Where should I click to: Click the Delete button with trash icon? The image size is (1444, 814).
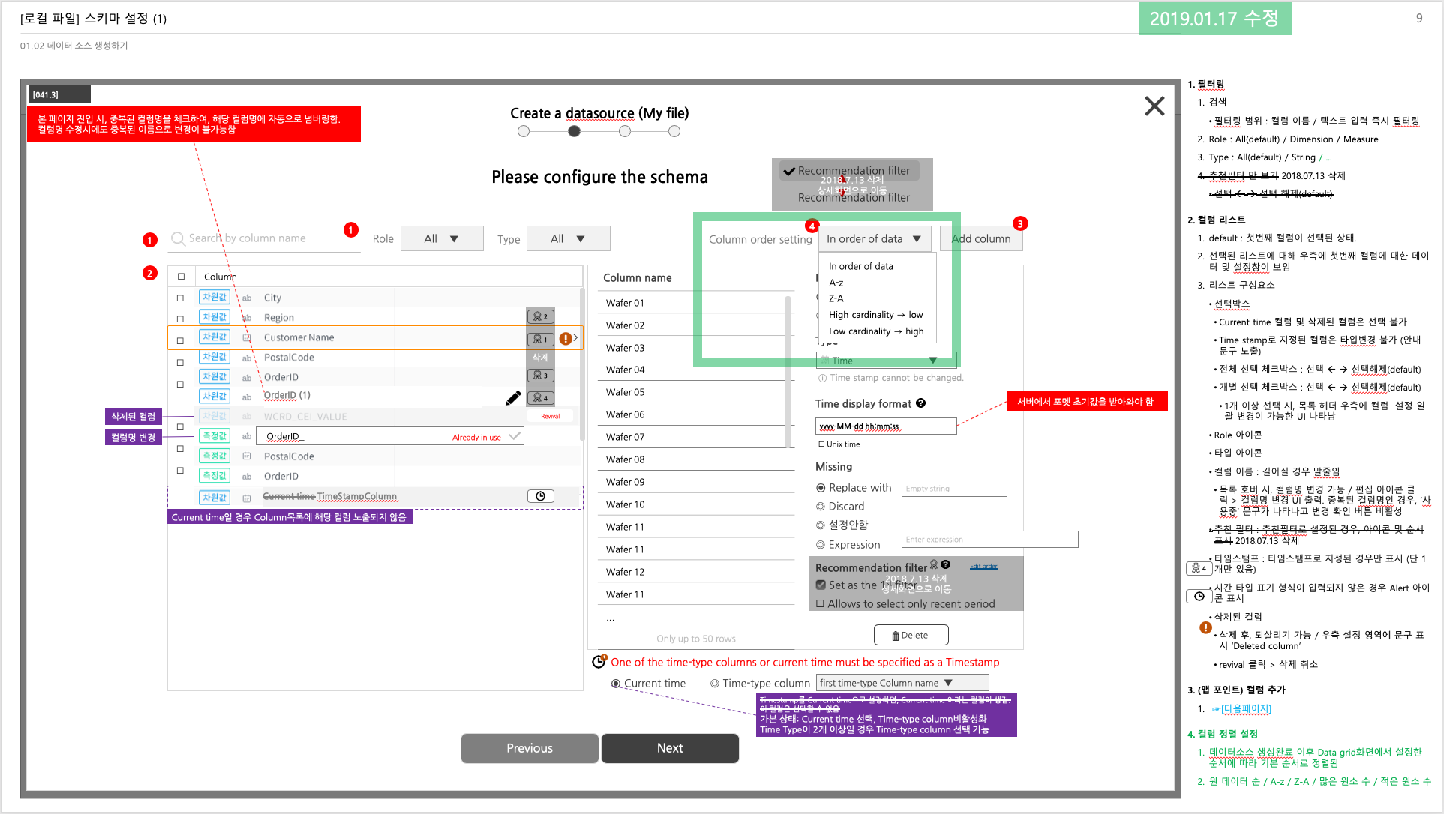pos(911,635)
